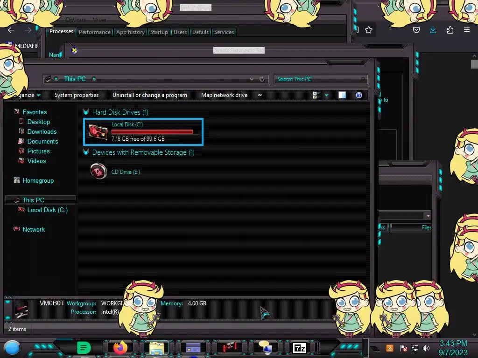Click the VM0B0T computer details icon
This screenshot has width=478, height=358.
point(21,310)
